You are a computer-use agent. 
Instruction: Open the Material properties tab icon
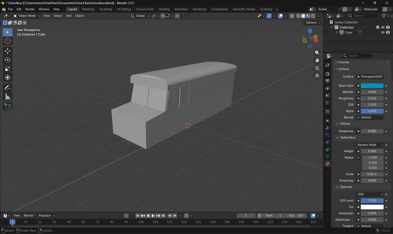[327, 164]
